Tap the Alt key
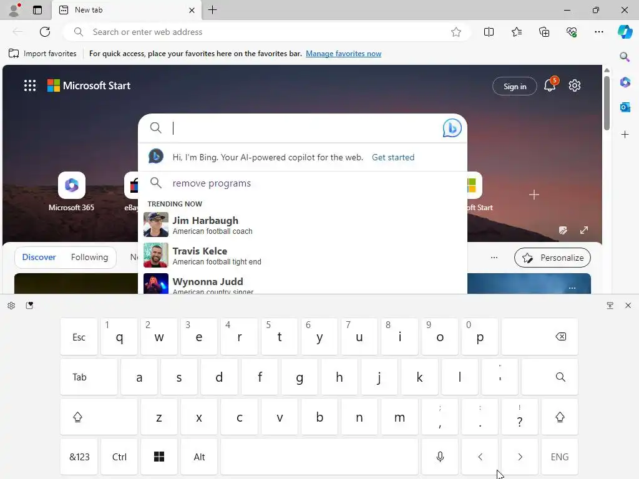Screen dimensions: 639x479 tap(199, 457)
